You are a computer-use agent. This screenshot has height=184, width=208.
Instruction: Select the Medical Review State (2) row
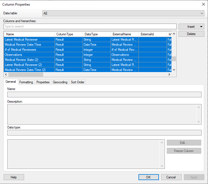coord(87,60)
